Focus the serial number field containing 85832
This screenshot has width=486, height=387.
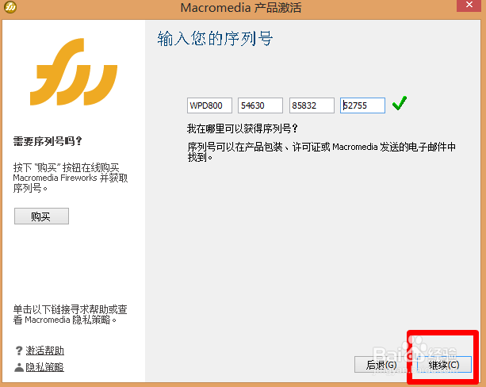click(312, 105)
